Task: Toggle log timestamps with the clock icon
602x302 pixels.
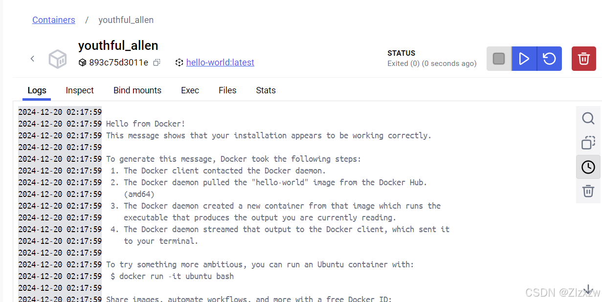Action: point(588,167)
